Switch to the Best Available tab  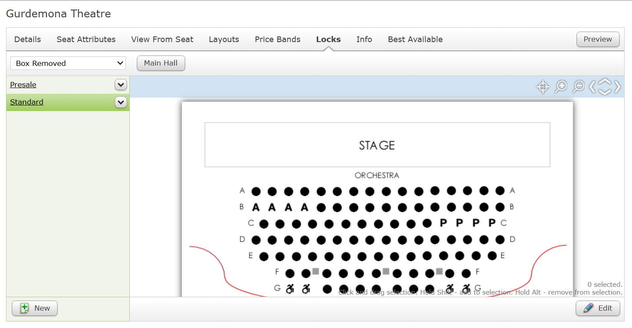coord(415,39)
